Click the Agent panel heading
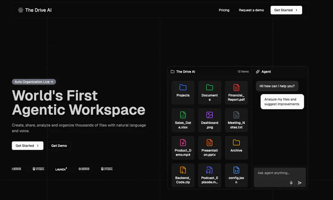Viewport: 333px width, 200px height. click(266, 71)
